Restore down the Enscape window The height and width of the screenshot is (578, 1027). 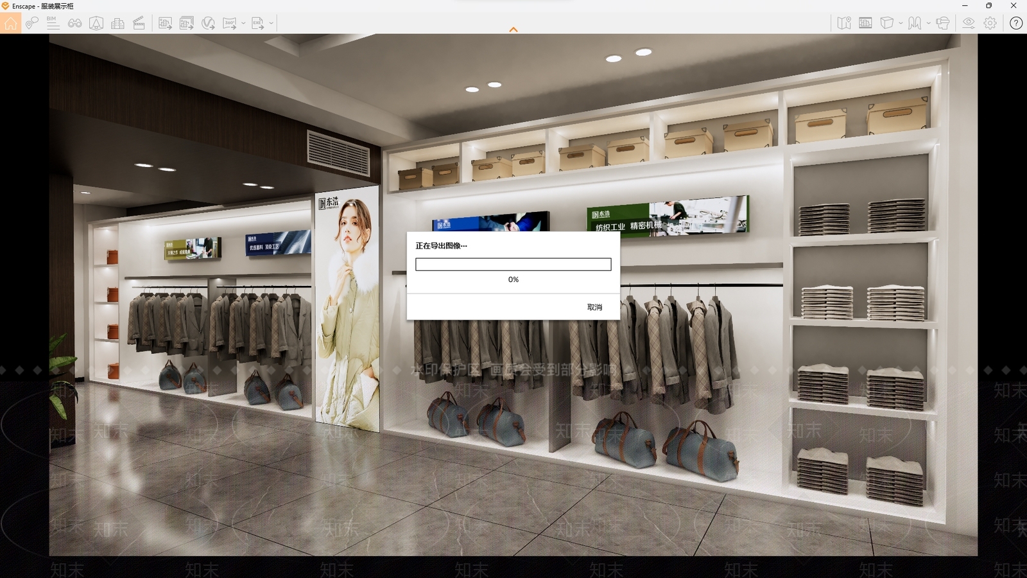tap(989, 6)
